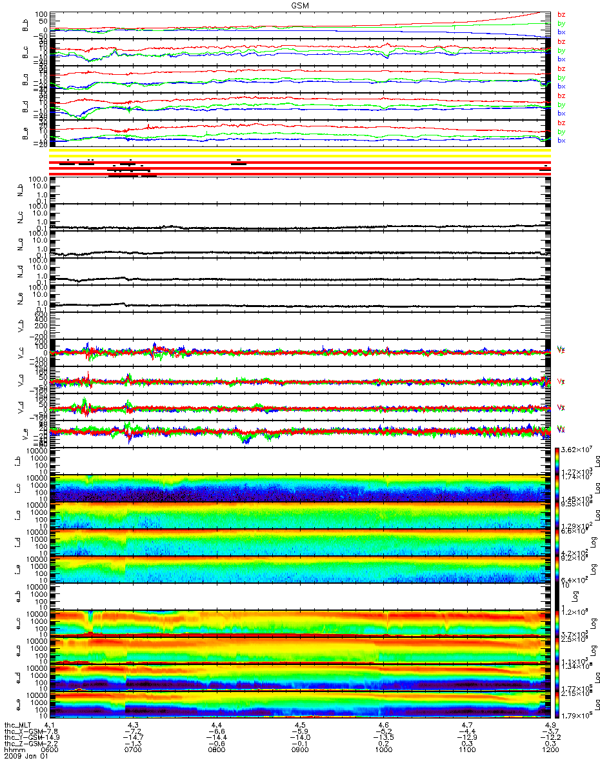
Task: Select the bx legend of B_b panel
Action: point(561,32)
